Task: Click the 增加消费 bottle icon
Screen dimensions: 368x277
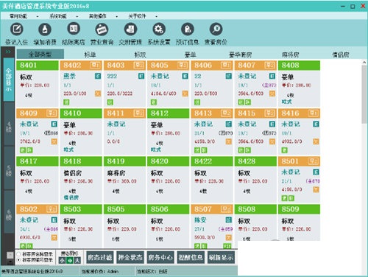Action: 45,29
